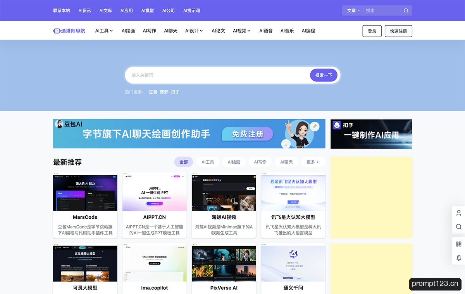Image resolution: width=465 pixels, height=294 pixels.
Task: Open the user profile icon on right sidebar
Action: [x=459, y=213]
